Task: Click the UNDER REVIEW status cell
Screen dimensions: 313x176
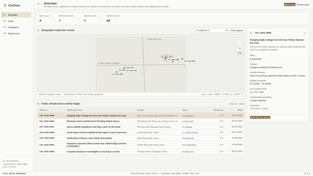Action: pos(190,132)
